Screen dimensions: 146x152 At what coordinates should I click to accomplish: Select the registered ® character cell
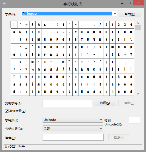(x=63, y=62)
